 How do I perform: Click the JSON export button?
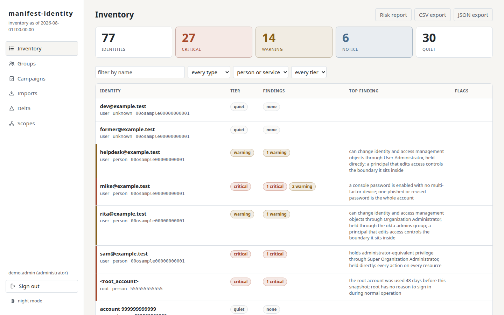(473, 15)
